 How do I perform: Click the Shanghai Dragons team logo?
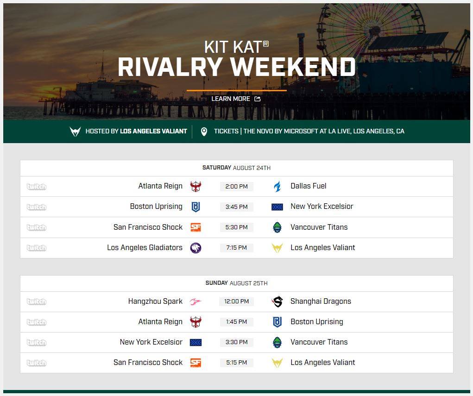(x=277, y=302)
